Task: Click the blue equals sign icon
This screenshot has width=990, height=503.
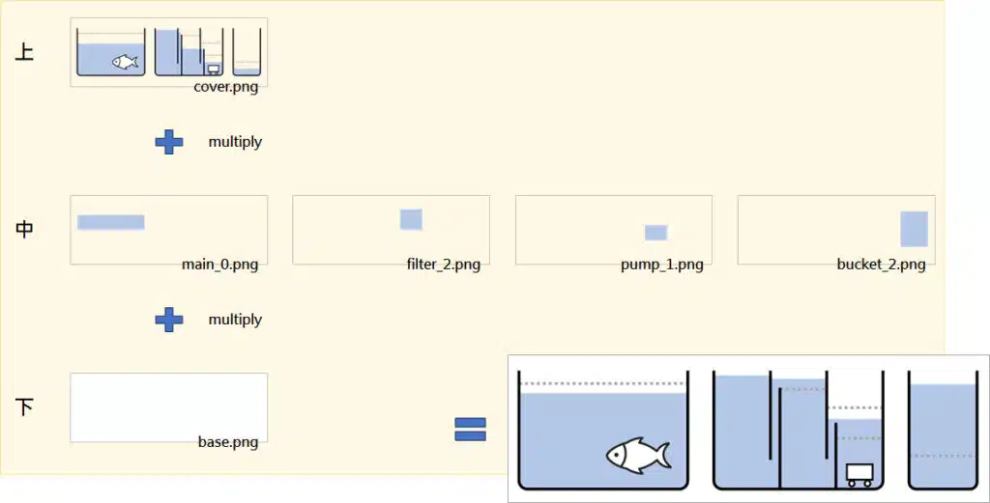Action: click(471, 430)
